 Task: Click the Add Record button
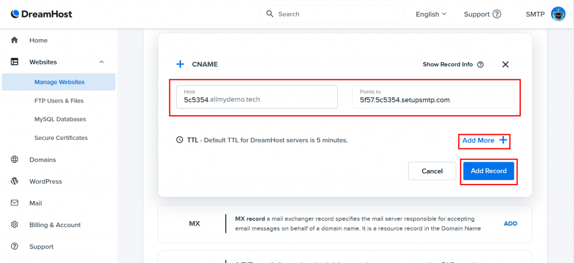tap(489, 171)
